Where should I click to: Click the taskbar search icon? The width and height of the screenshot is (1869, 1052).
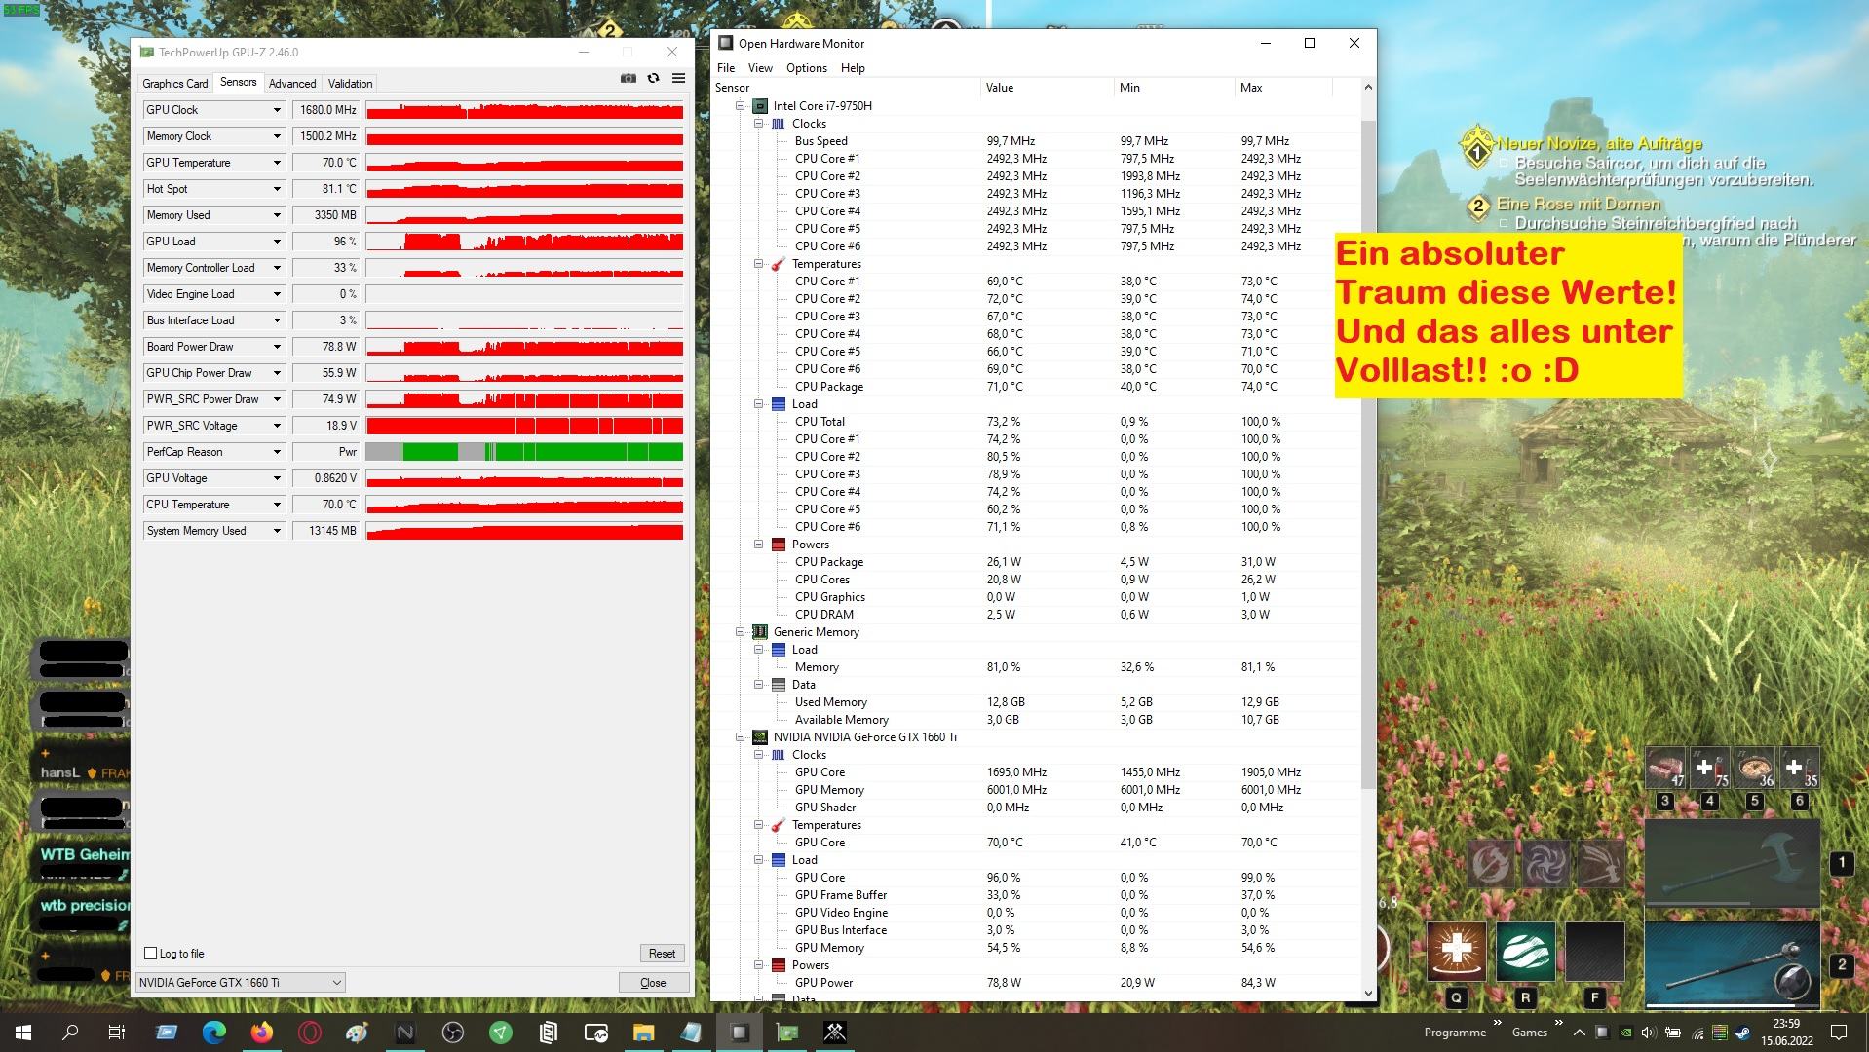pos(70,1033)
